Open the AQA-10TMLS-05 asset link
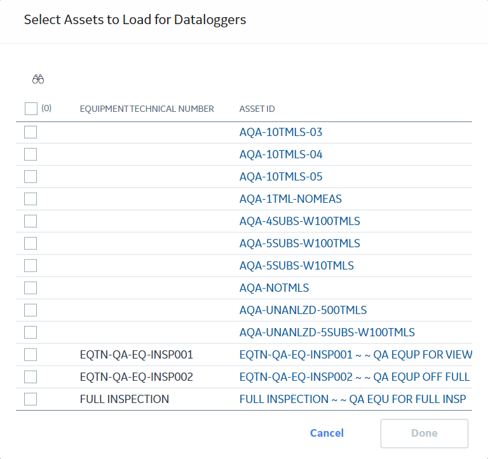 (x=281, y=177)
